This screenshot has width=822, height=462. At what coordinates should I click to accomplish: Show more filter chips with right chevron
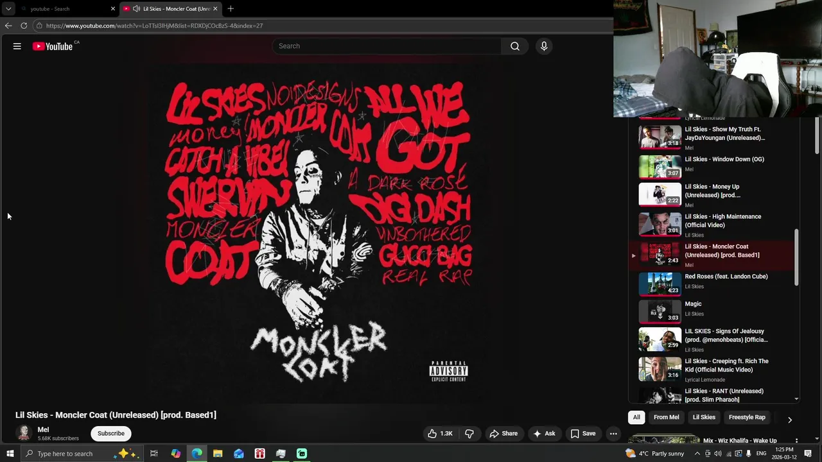(x=790, y=420)
